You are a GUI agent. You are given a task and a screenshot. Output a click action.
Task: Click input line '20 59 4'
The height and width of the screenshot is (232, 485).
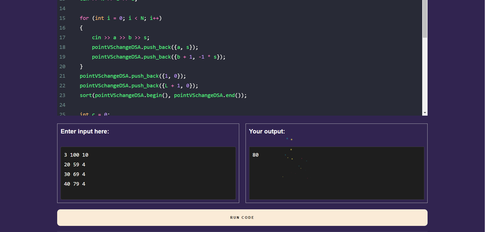coord(75,165)
